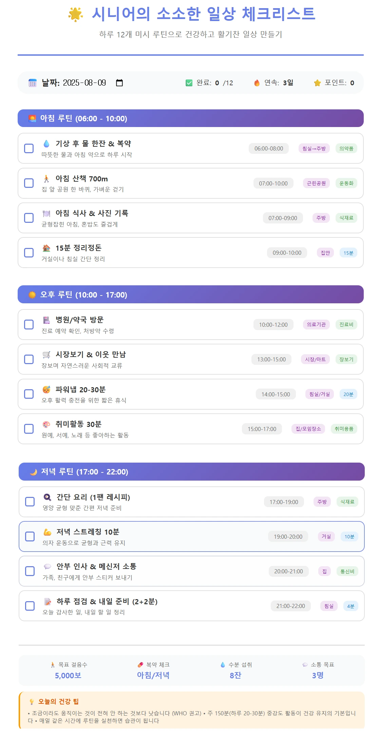Image resolution: width=379 pixels, height=735 pixels.
Task: Click the 저녁 루틴 (17:00 - 22:00) section header
Action: (191, 471)
